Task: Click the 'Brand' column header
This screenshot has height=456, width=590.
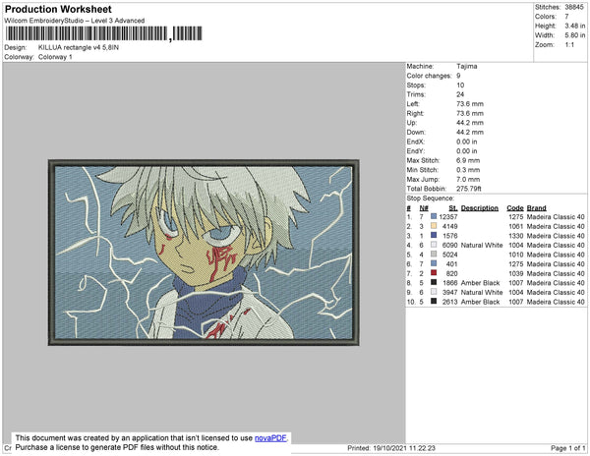Action: pos(536,208)
